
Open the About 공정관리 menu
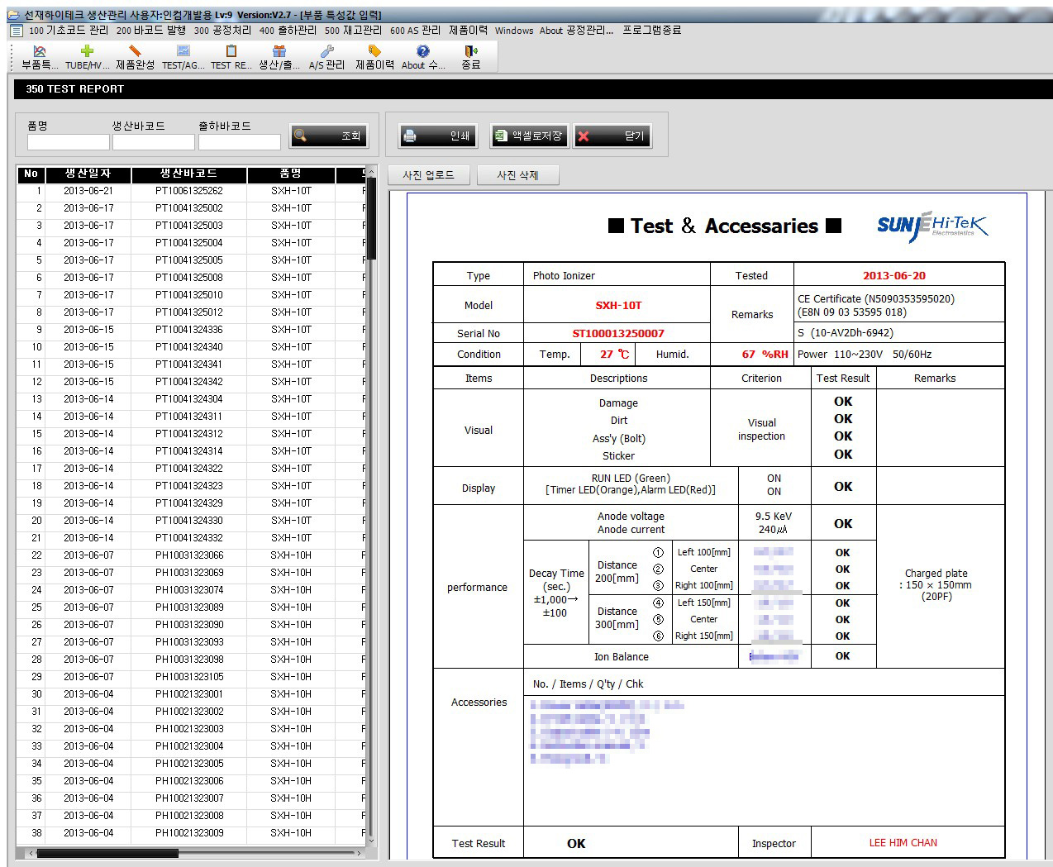pyautogui.click(x=576, y=31)
